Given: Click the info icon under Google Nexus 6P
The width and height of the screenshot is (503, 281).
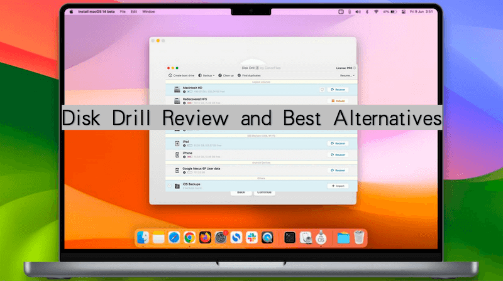Looking at the screenshot, I should coord(184,172).
